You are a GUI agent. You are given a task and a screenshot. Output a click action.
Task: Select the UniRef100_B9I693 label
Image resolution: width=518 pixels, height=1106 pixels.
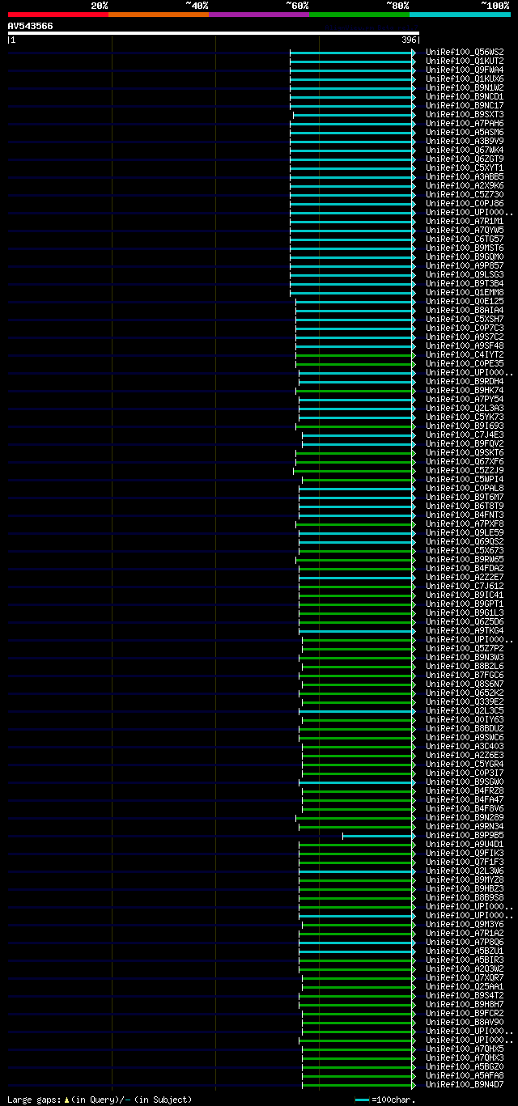(465, 426)
